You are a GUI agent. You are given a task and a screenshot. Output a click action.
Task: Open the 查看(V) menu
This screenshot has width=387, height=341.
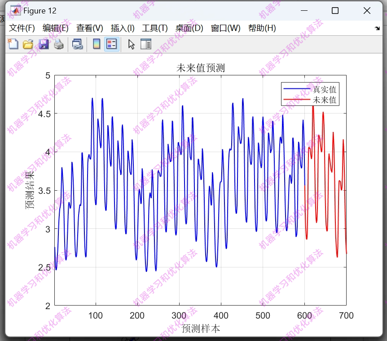tap(90, 28)
